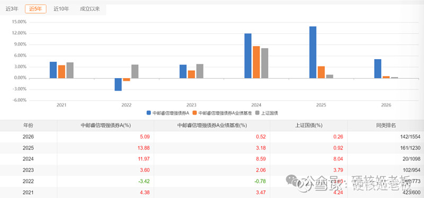Click the -3.42 fund return value

click(144, 181)
